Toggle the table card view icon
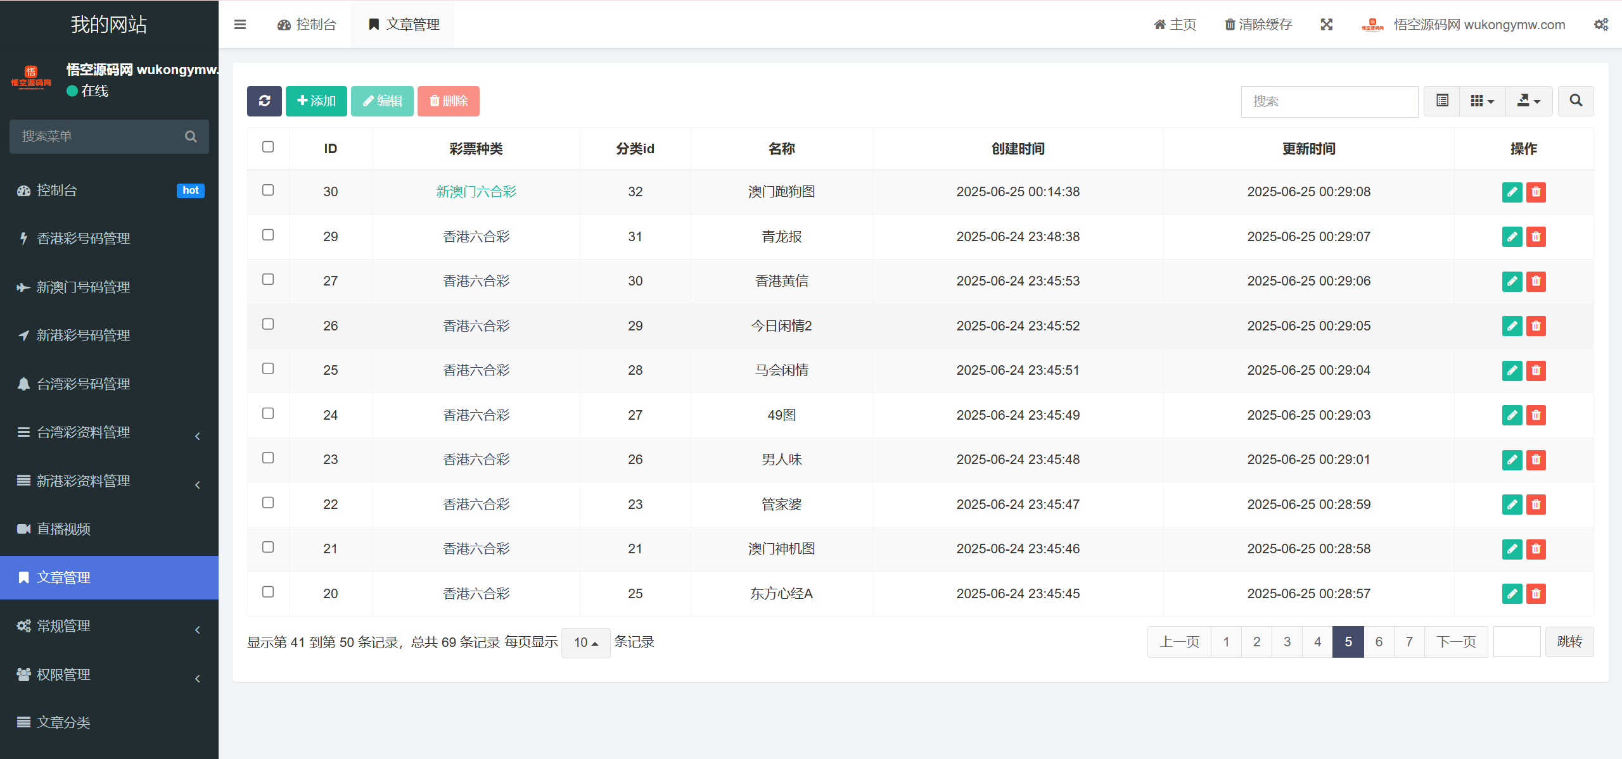Image resolution: width=1622 pixels, height=759 pixels. pyautogui.click(x=1442, y=101)
